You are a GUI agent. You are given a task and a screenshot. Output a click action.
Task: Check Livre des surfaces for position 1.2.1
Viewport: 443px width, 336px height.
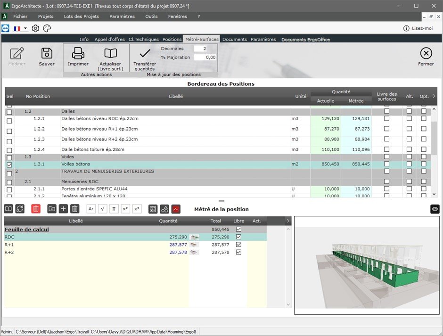386,119
